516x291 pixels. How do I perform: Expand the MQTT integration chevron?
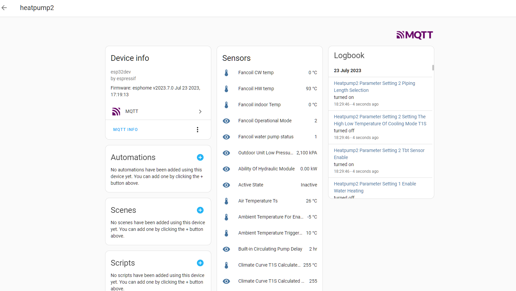point(200,112)
